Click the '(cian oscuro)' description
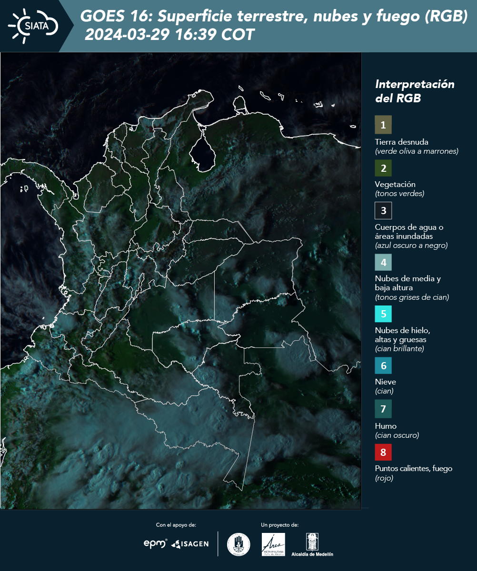Image resolution: width=477 pixels, height=571 pixels. tap(397, 435)
